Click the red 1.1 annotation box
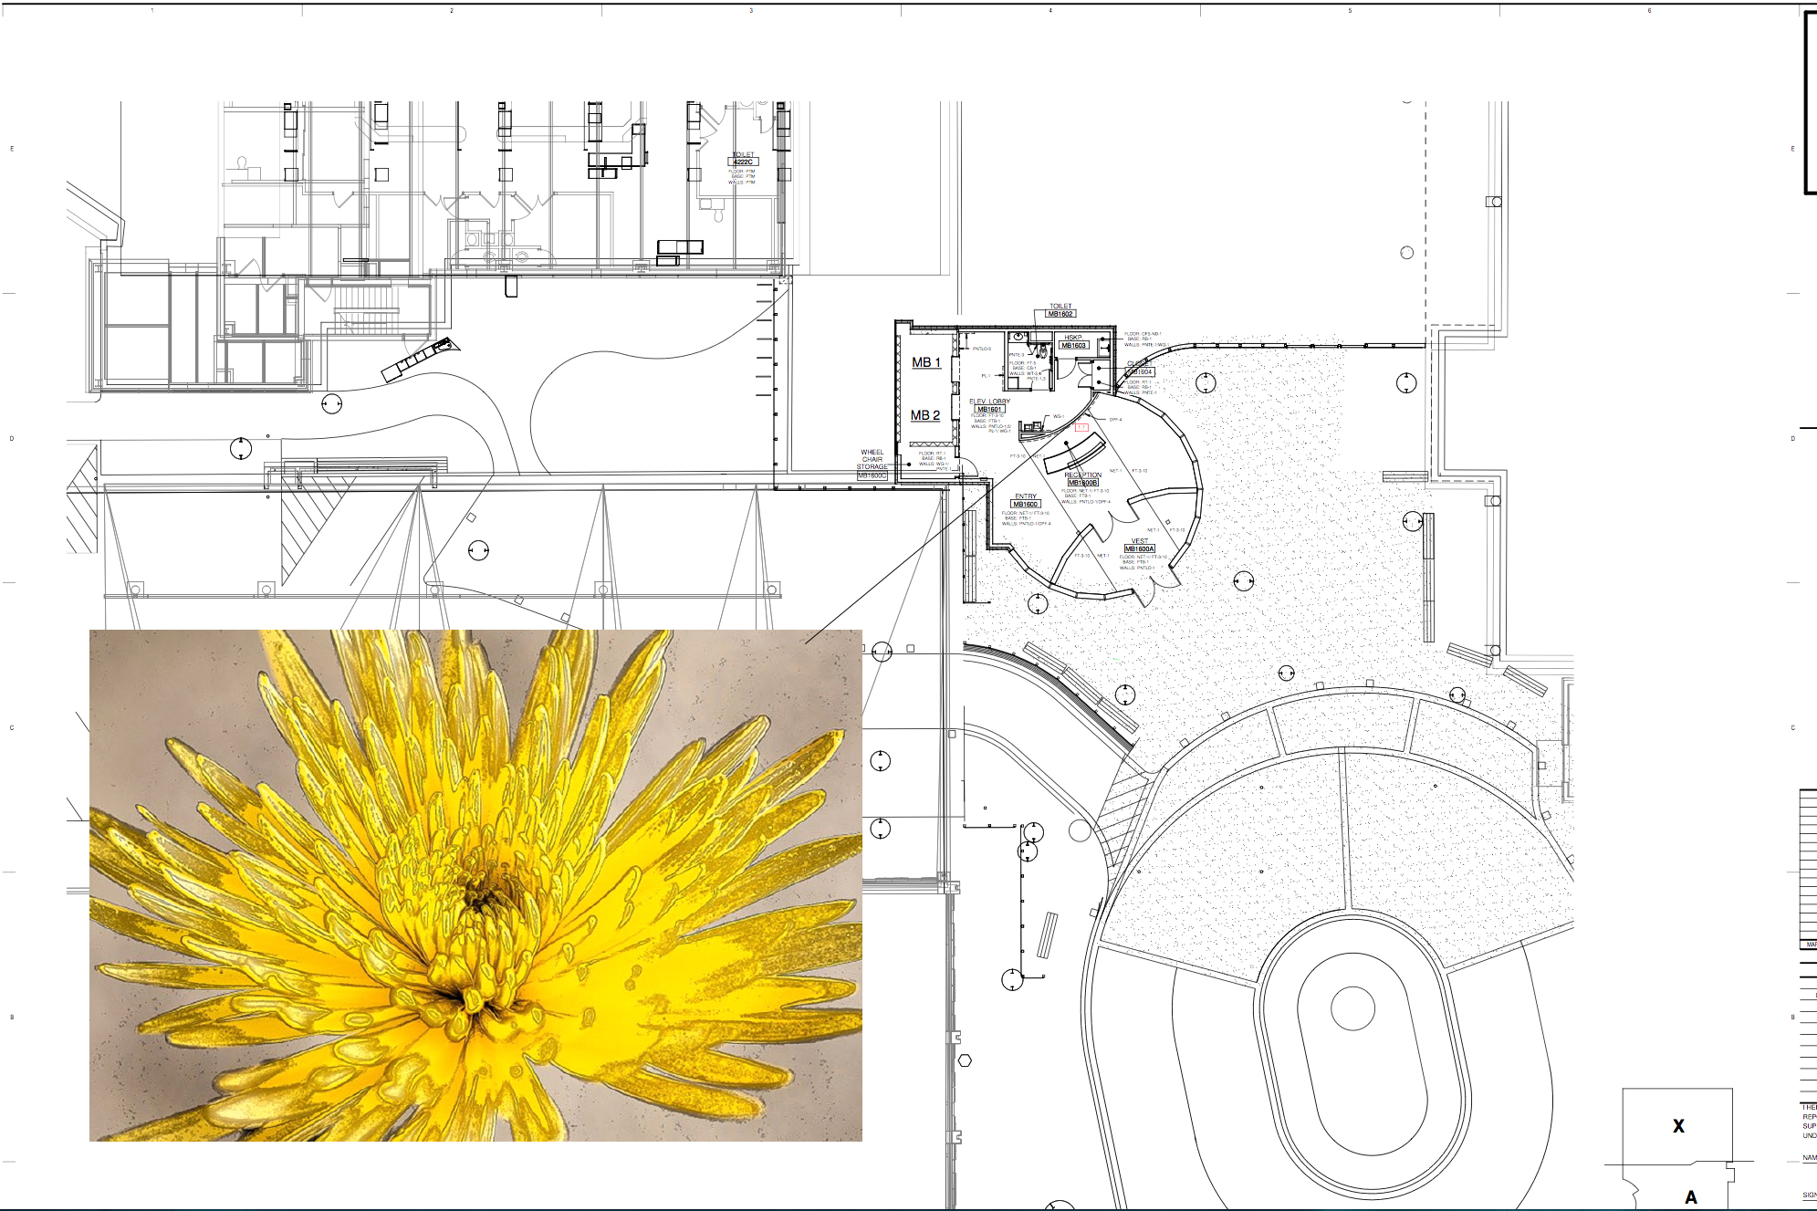This screenshot has height=1211, width=1817. pos(1081,427)
